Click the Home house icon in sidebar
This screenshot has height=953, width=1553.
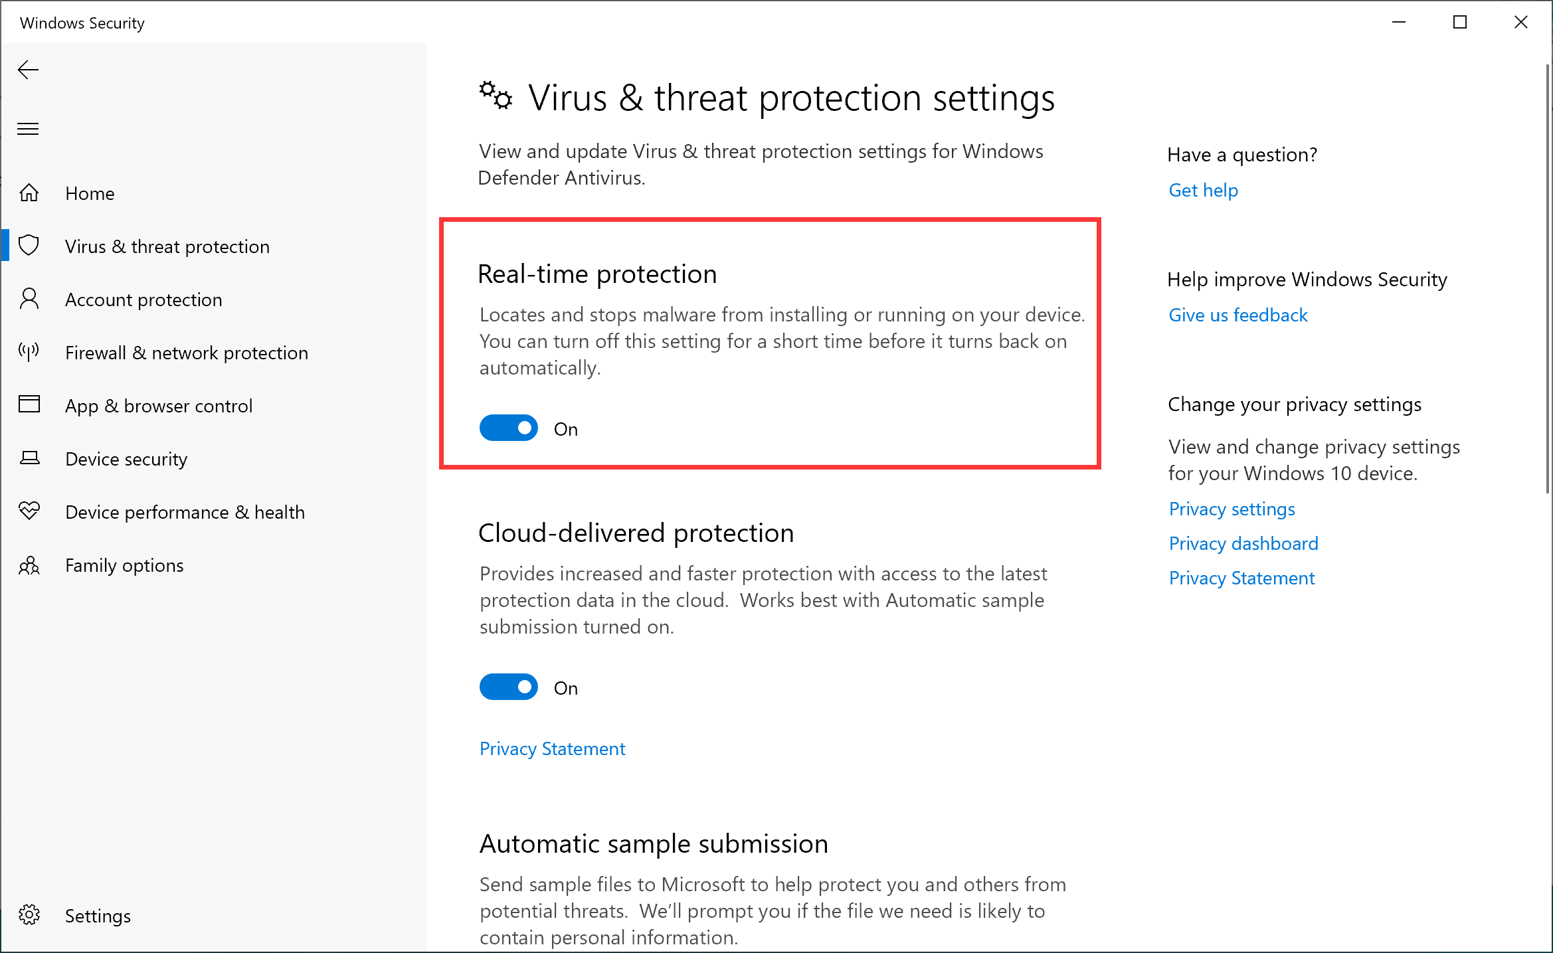[29, 193]
